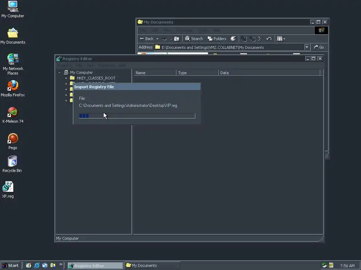The height and width of the screenshot is (270, 361).
Task: Switch to My Documents taskbar button
Action: [x=152, y=266]
